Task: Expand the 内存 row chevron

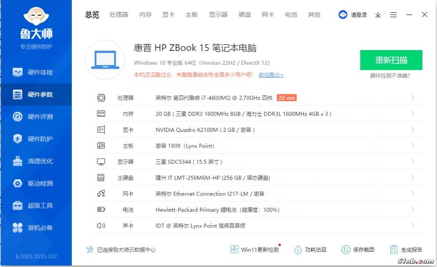Action: (x=412, y=114)
